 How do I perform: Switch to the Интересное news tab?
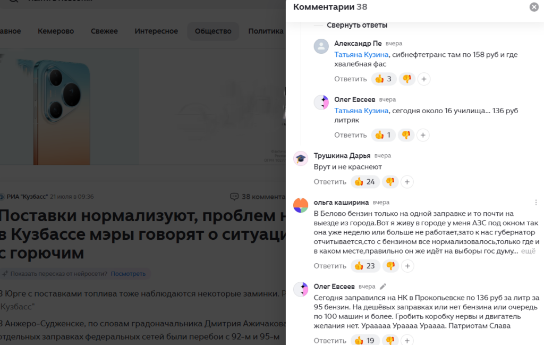pyautogui.click(x=156, y=31)
